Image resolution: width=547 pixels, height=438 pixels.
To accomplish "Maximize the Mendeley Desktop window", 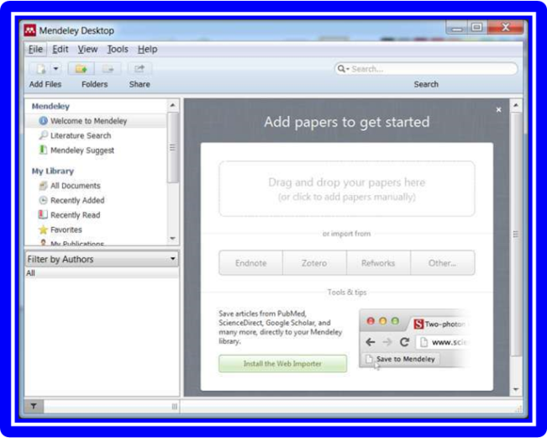I will tap(477, 27).
